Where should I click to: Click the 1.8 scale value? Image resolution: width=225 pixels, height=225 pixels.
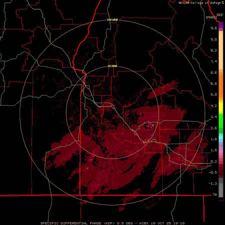[x=214, y=139]
